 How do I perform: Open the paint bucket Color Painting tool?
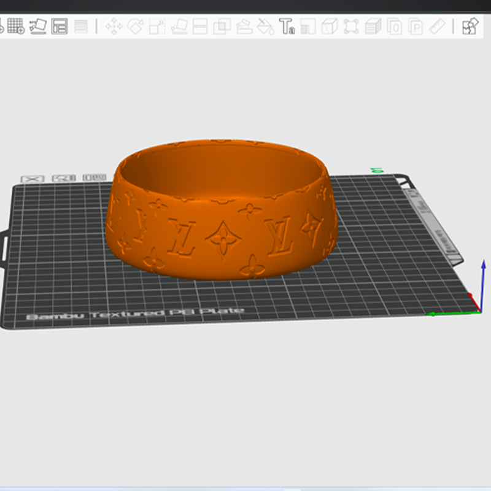tap(266, 26)
